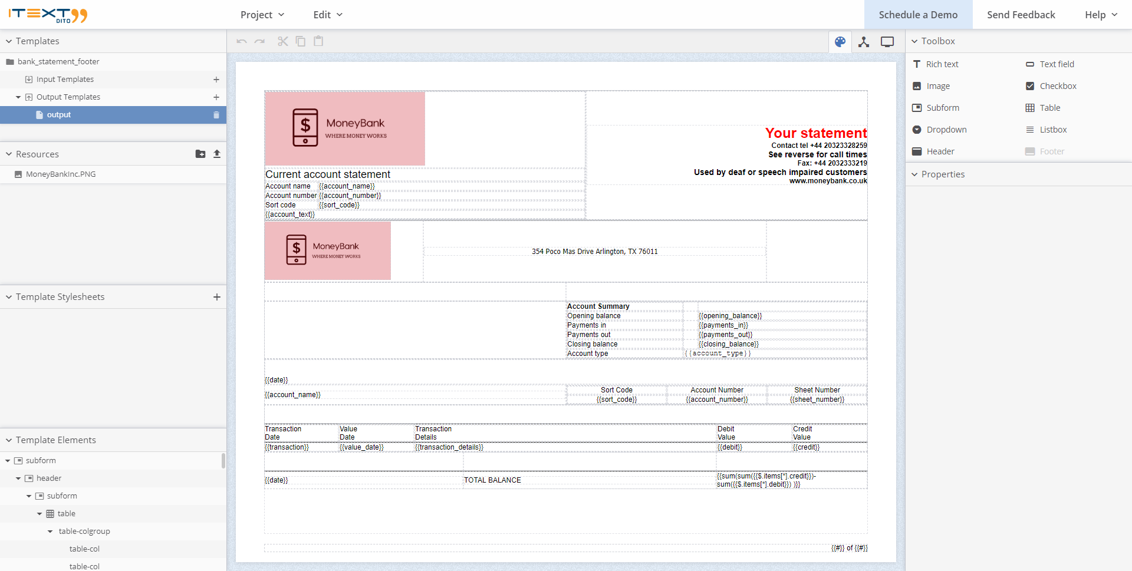The width and height of the screenshot is (1132, 571).
Task: Collapse the table node in Template Elements
Action: click(x=39, y=513)
